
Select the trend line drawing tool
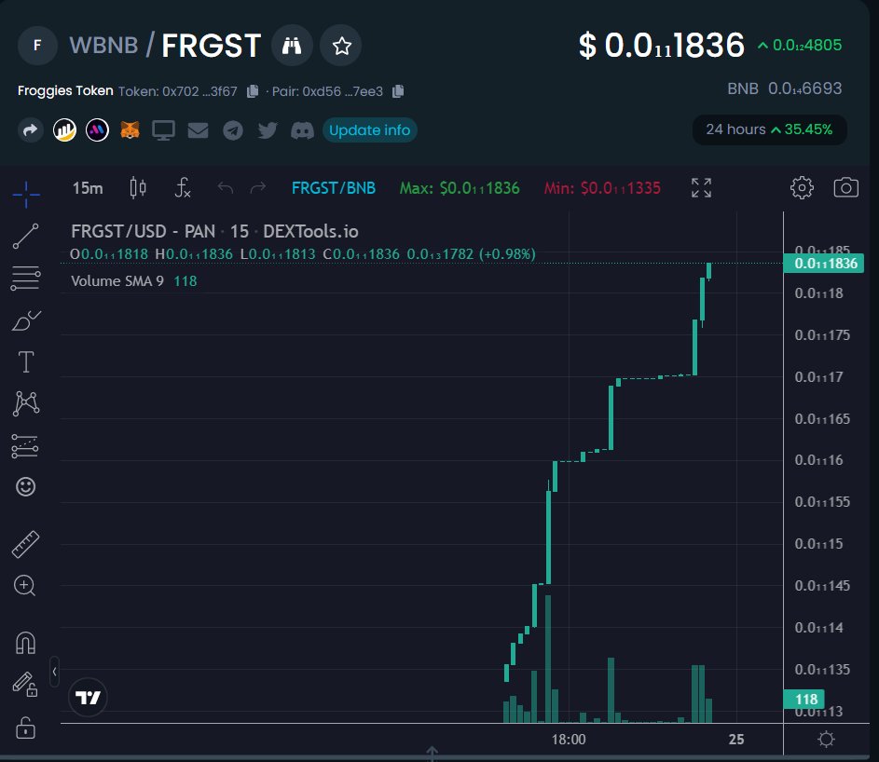26,236
